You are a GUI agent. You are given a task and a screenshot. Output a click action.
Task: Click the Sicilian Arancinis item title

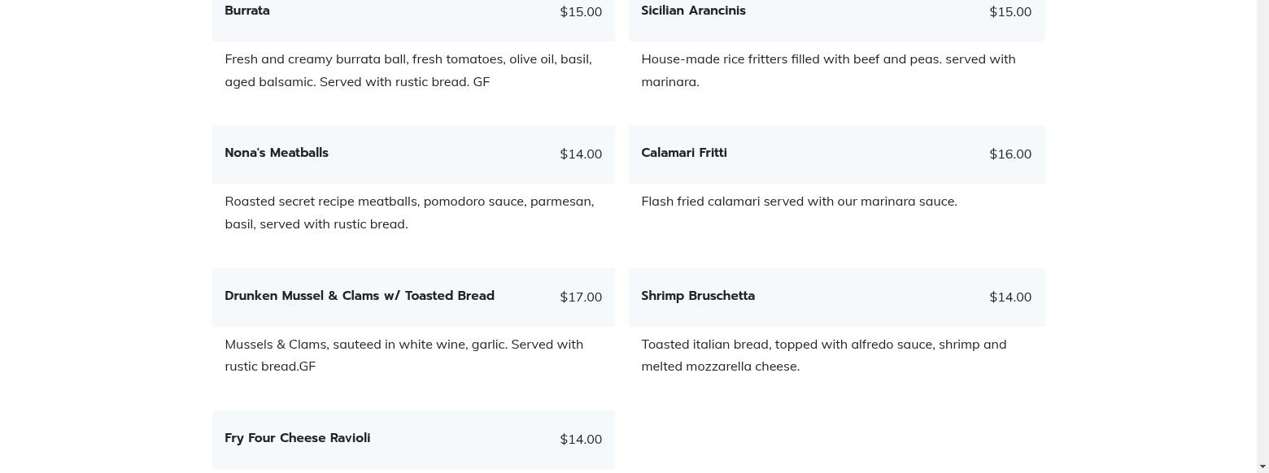(x=693, y=11)
